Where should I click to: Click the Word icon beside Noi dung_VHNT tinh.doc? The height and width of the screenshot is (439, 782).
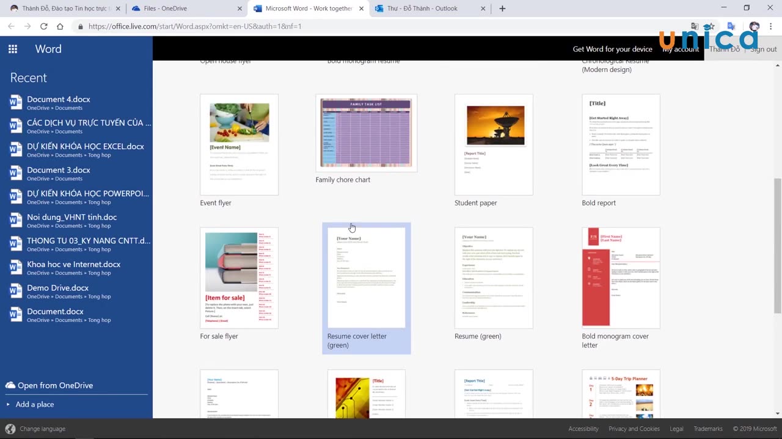16,220
